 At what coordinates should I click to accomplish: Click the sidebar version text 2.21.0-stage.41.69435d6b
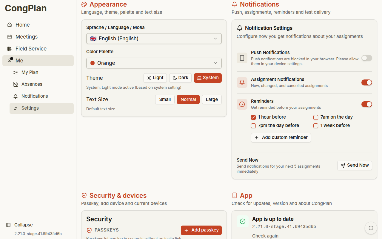click(x=38, y=234)
